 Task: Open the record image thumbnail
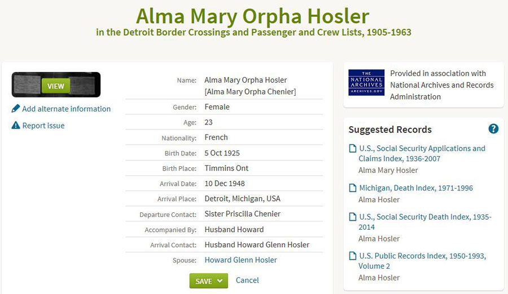(26, 85)
